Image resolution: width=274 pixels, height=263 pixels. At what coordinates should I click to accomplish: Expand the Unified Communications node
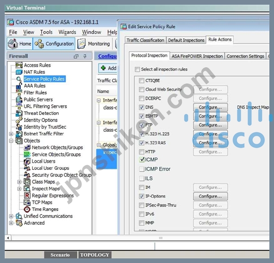(x=11, y=216)
